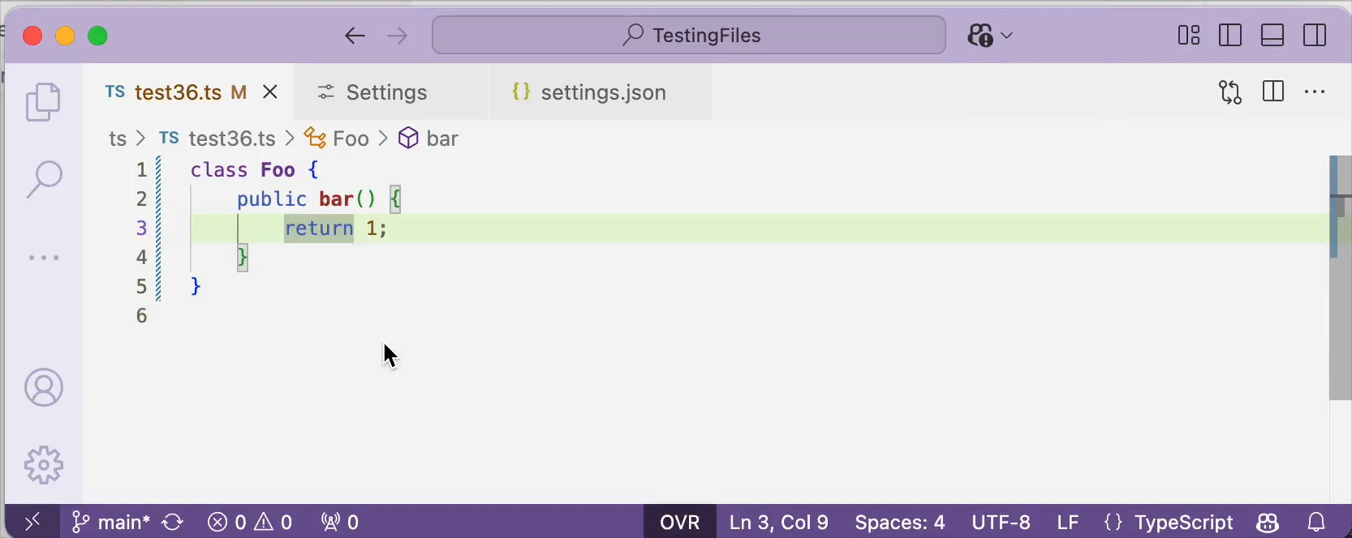Open notifications bell
The image size is (1352, 538).
pyautogui.click(x=1317, y=523)
